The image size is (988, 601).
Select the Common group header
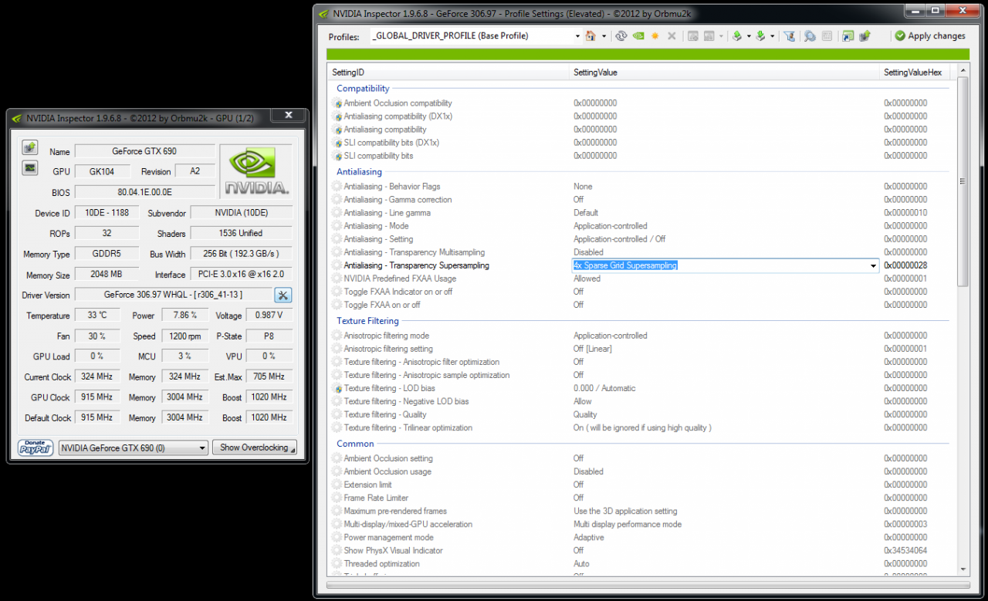coord(355,444)
